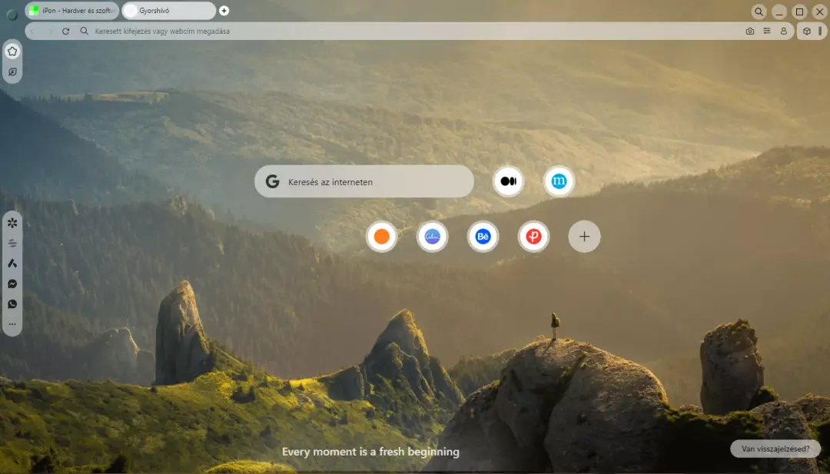This screenshot has width=830, height=474.
Task: Click the Van visszajelzésed? button
Action: click(x=775, y=449)
